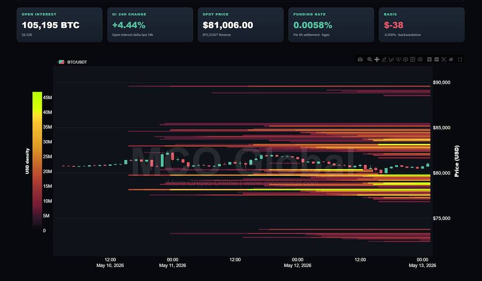The height and width of the screenshot is (281, 482).
Task: Click the $75,000 price axis label
Action: 442,219
